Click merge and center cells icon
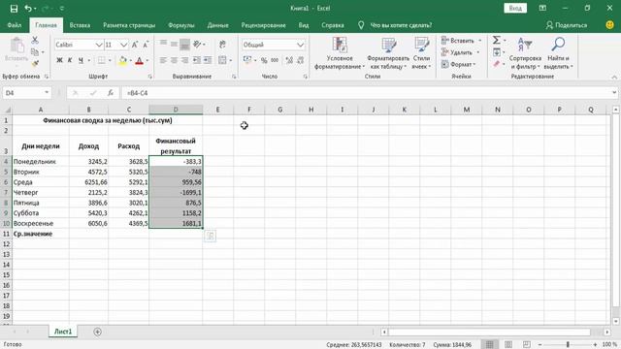 tap(222, 60)
